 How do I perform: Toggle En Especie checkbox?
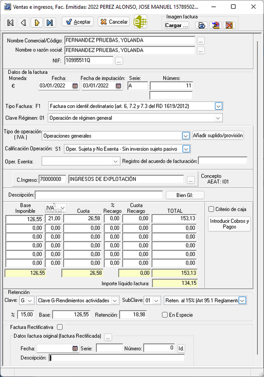coord(165,315)
